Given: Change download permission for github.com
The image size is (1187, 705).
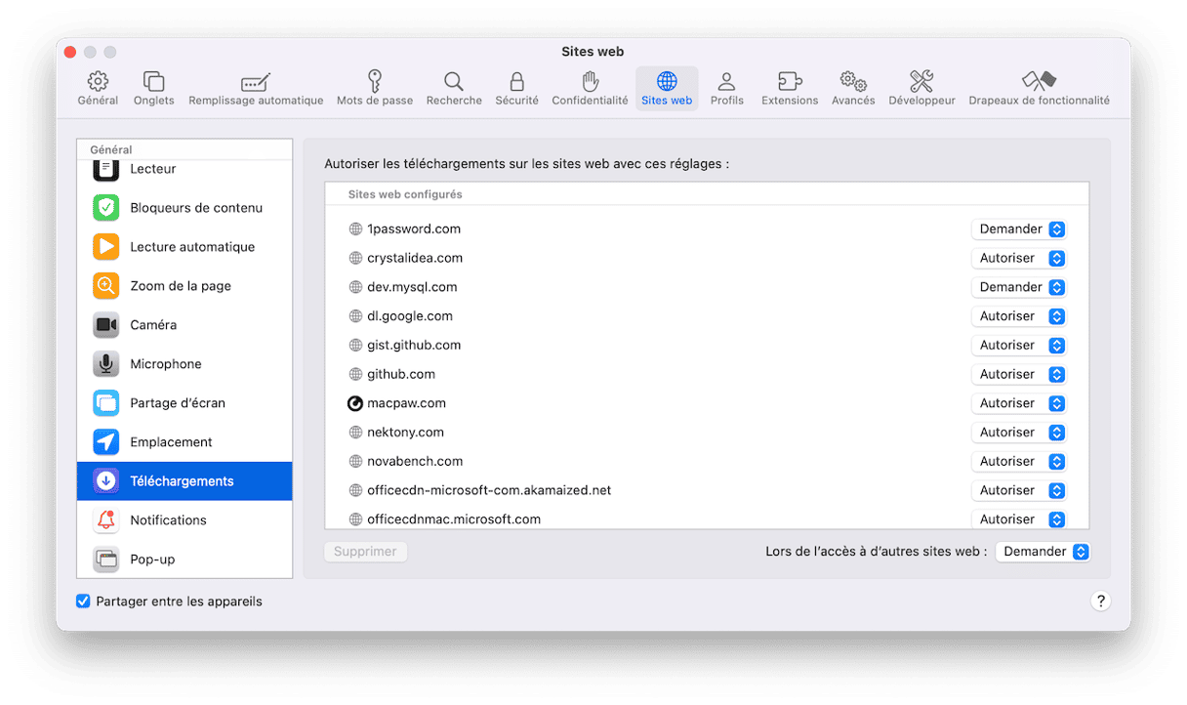Looking at the screenshot, I should tap(1018, 374).
